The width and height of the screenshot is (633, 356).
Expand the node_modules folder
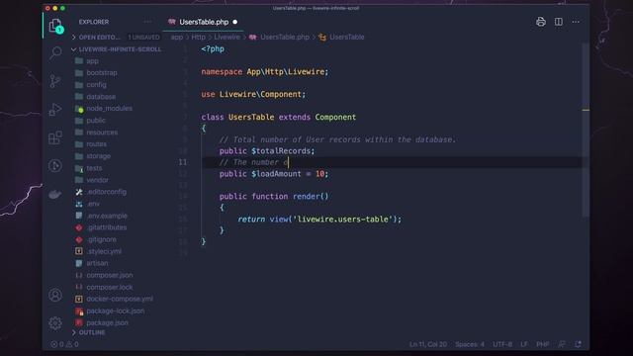pyautogui.click(x=109, y=109)
